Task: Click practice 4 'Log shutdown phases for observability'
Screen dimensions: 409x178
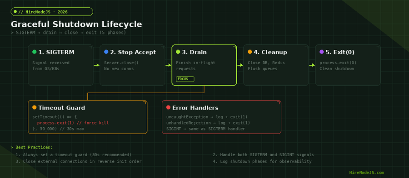Action: [x=262, y=161]
